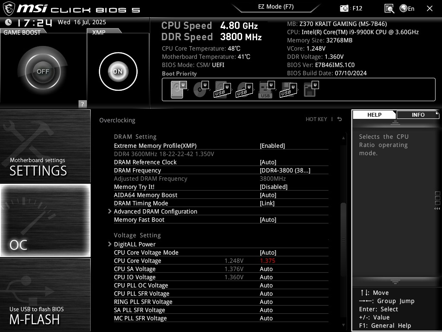Edit the RING PLL SFR Voltage field

(266, 301)
